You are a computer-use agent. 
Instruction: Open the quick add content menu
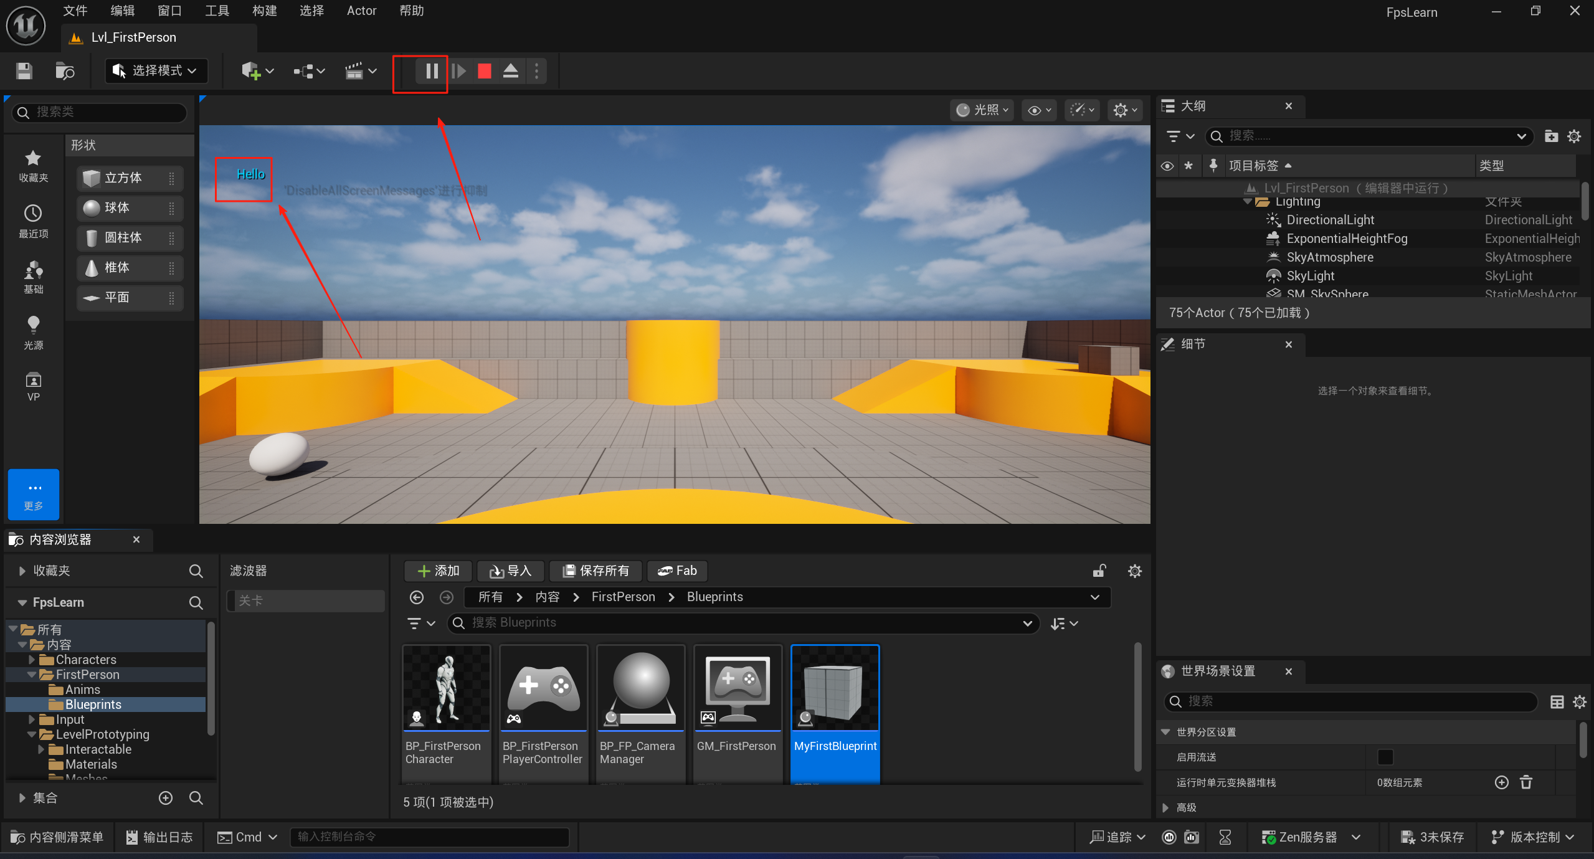[x=258, y=71]
